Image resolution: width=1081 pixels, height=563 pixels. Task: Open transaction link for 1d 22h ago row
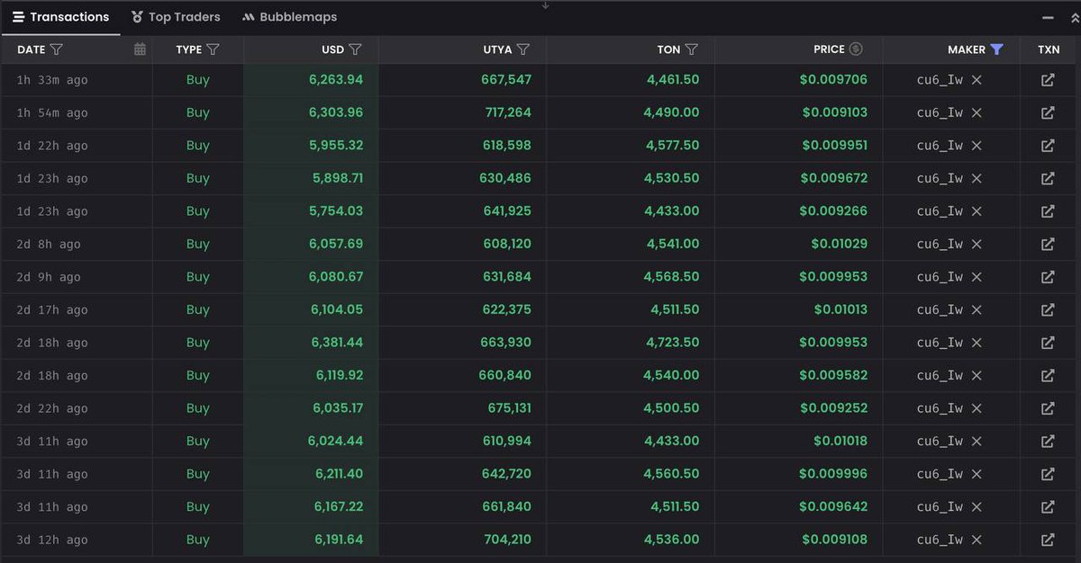(x=1048, y=146)
